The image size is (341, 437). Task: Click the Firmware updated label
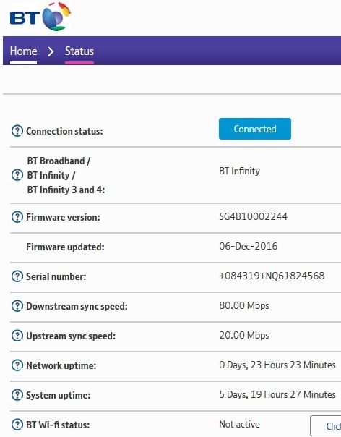pyautogui.click(x=65, y=247)
